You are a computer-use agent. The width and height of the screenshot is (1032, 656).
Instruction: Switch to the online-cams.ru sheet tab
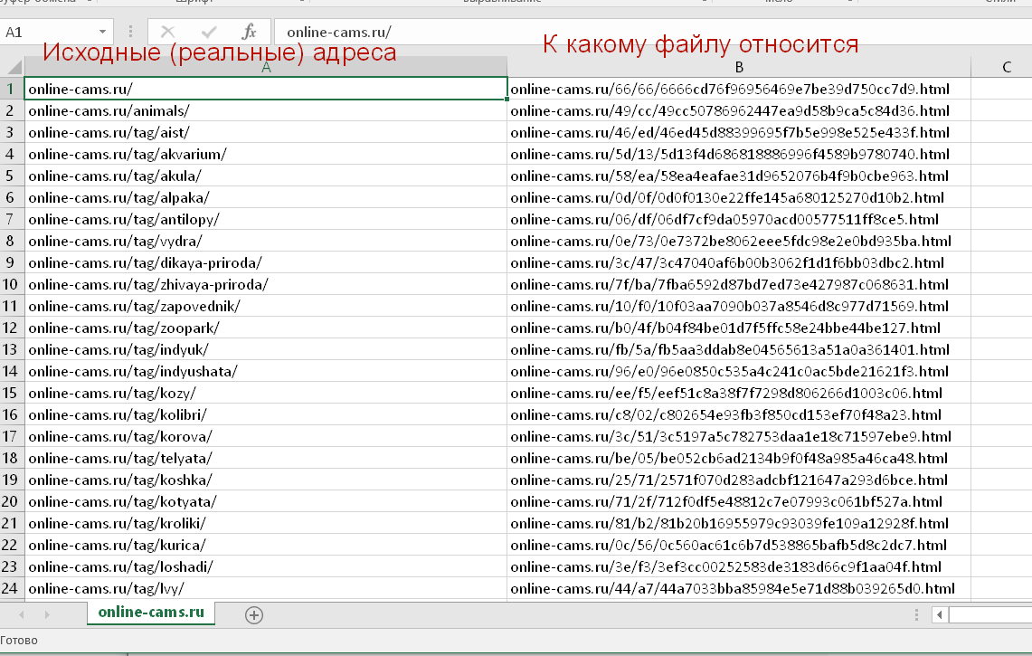(151, 613)
